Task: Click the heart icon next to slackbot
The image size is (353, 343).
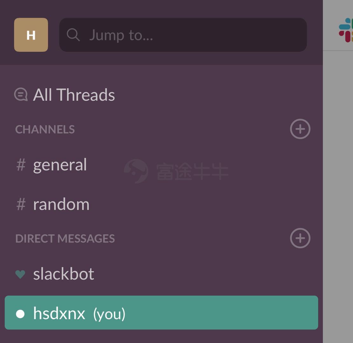Action: pos(20,274)
